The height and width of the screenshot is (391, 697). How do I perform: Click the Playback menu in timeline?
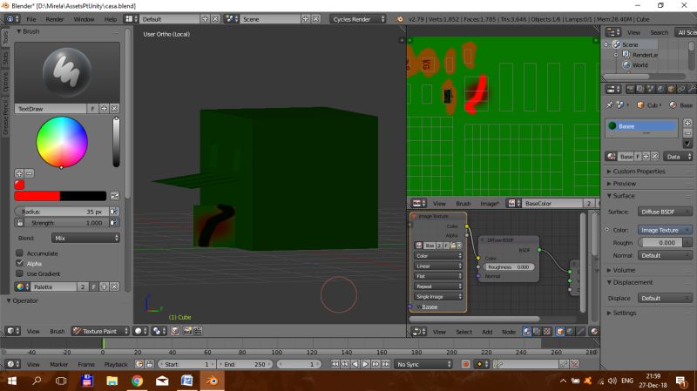click(x=116, y=364)
